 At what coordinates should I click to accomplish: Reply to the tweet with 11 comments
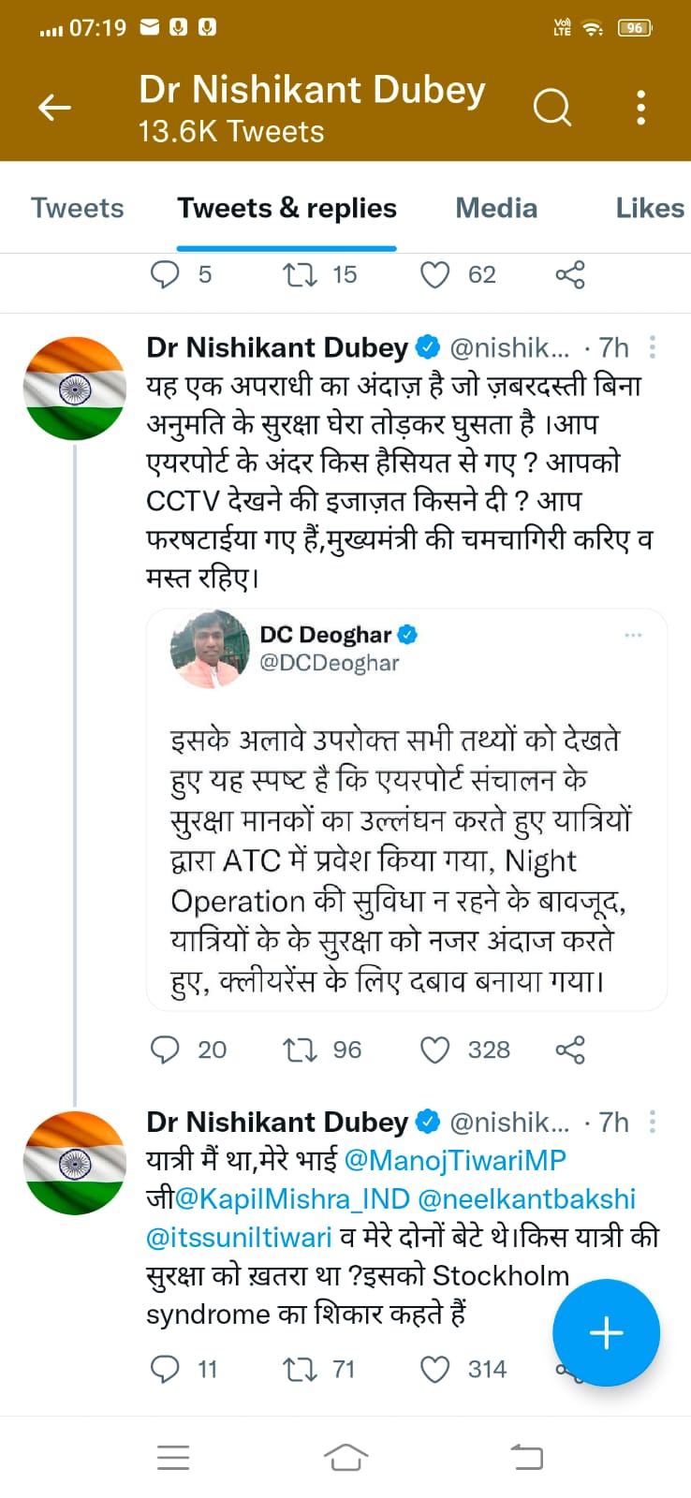(165, 1370)
